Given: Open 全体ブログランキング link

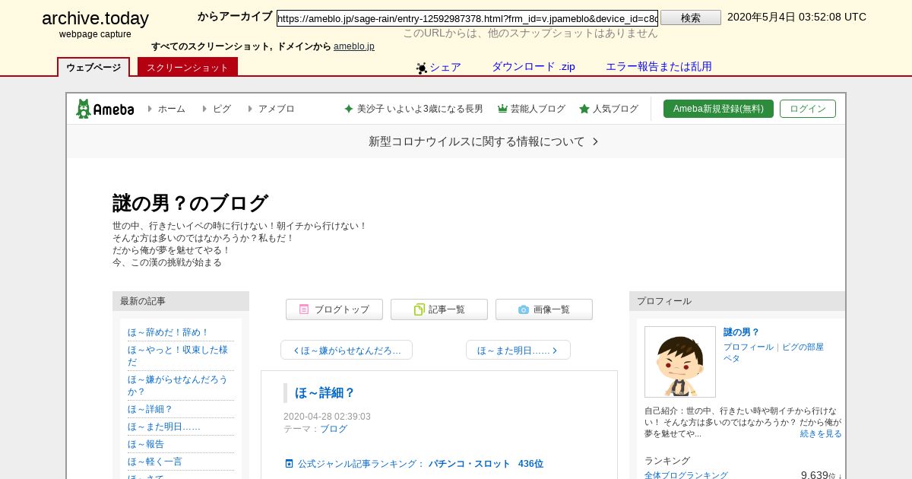Looking at the screenshot, I should (686, 475).
